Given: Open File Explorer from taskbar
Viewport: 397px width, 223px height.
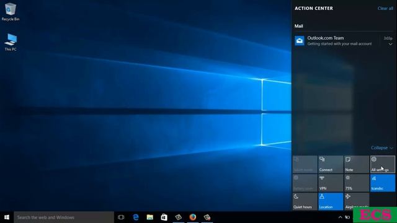Looking at the screenshot, I should click(x=150, y=217).
